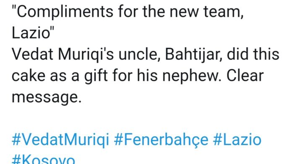Click on "Vedat Muriqi's" in the tweet text
292x164 pixels.
[x=63, y=55]
